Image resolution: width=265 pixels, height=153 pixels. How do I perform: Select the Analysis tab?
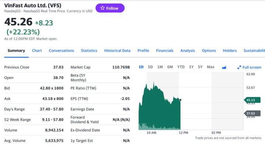pyautogui.click(x=187, y=51)
